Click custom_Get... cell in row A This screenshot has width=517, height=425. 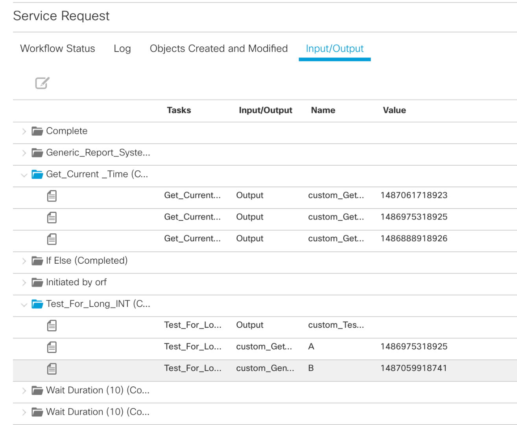[x=264, y=347]
